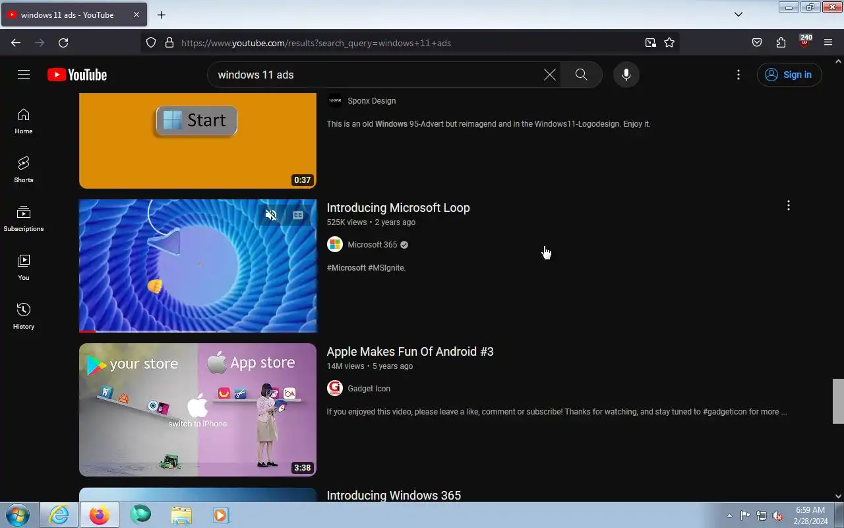Viewport: 844px width, 528px height.
Task: Open picture-in-picture icon in address bar
Action: coord(651,43)
